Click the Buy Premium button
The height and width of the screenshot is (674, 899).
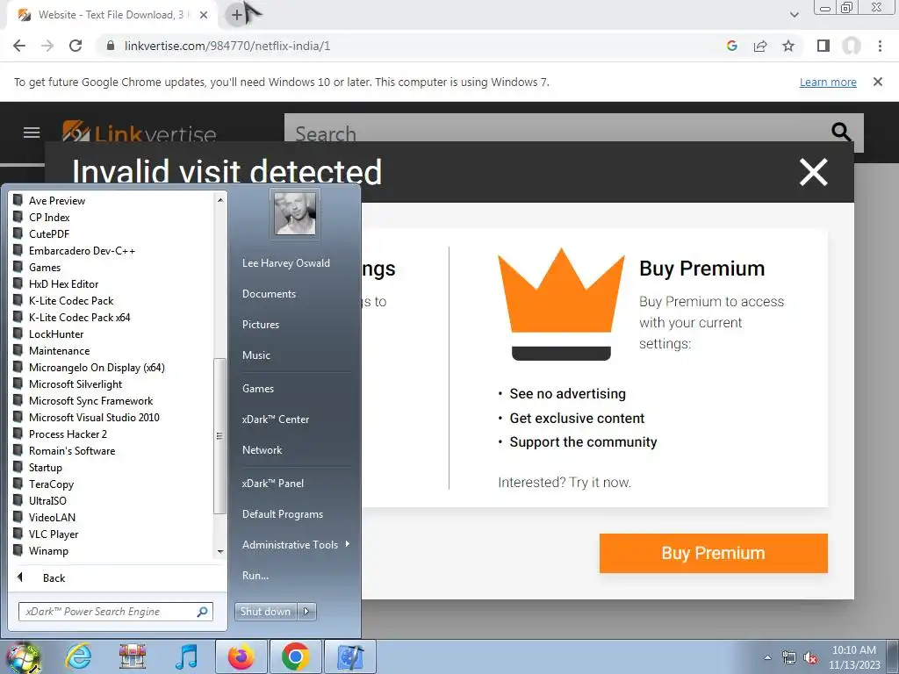point(713,553)
